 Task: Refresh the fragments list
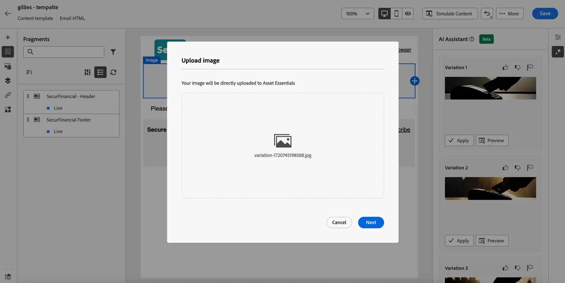[x=113, y=72]
